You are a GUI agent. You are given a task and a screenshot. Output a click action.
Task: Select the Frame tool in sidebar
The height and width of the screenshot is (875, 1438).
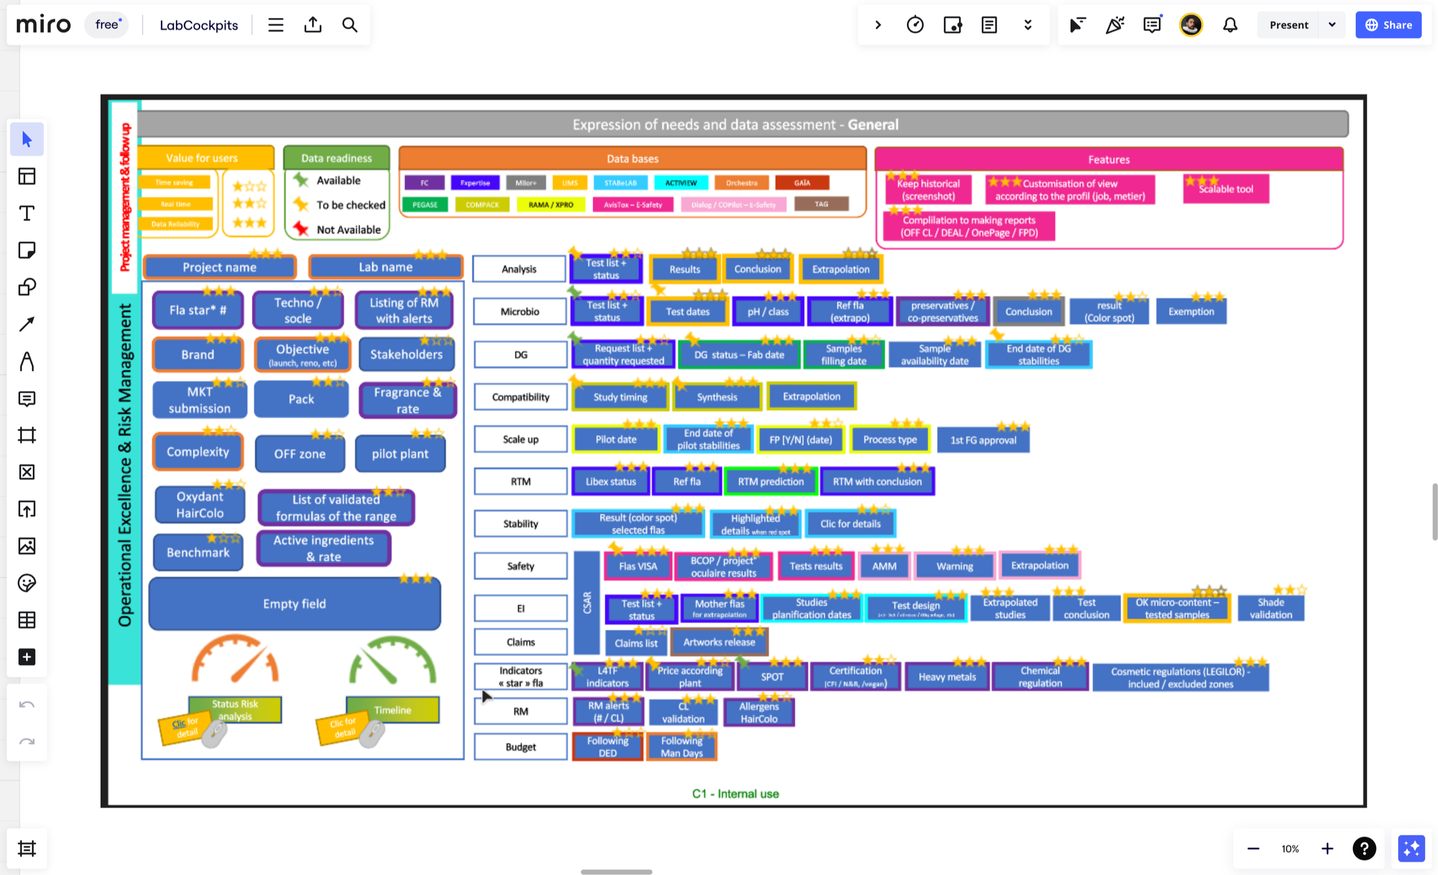point(27,435)
